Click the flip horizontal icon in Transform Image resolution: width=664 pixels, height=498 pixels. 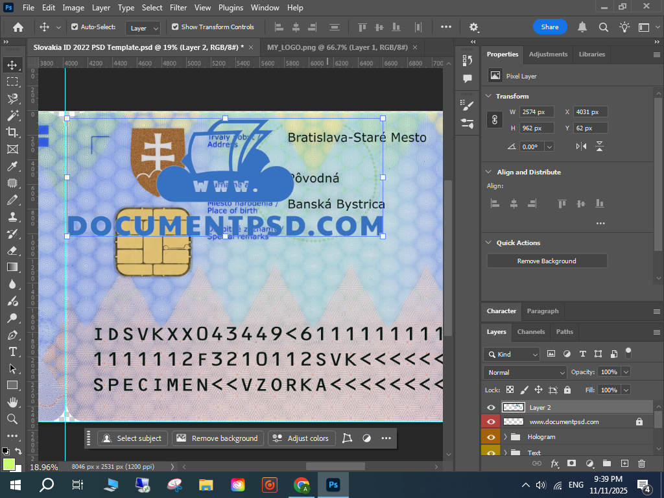581,147
